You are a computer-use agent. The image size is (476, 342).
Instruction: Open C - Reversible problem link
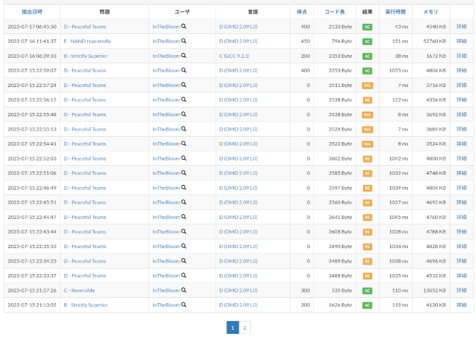(x=80, y=290)
